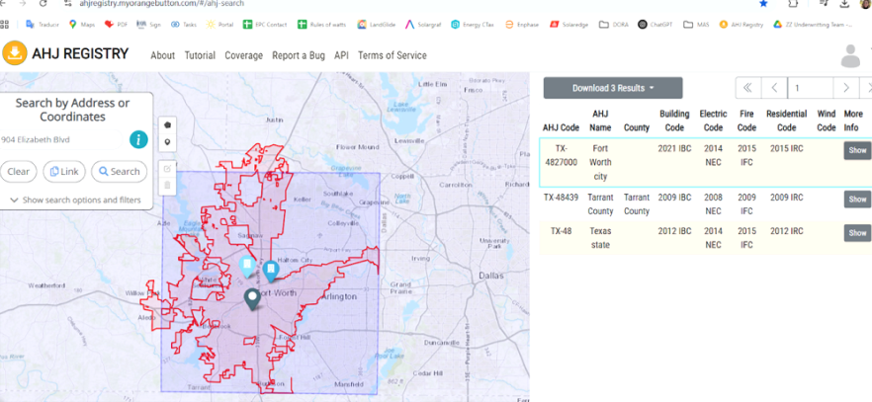Open the Coverage menu item
This screenshot has height=402, width=872.
(243, 55)
